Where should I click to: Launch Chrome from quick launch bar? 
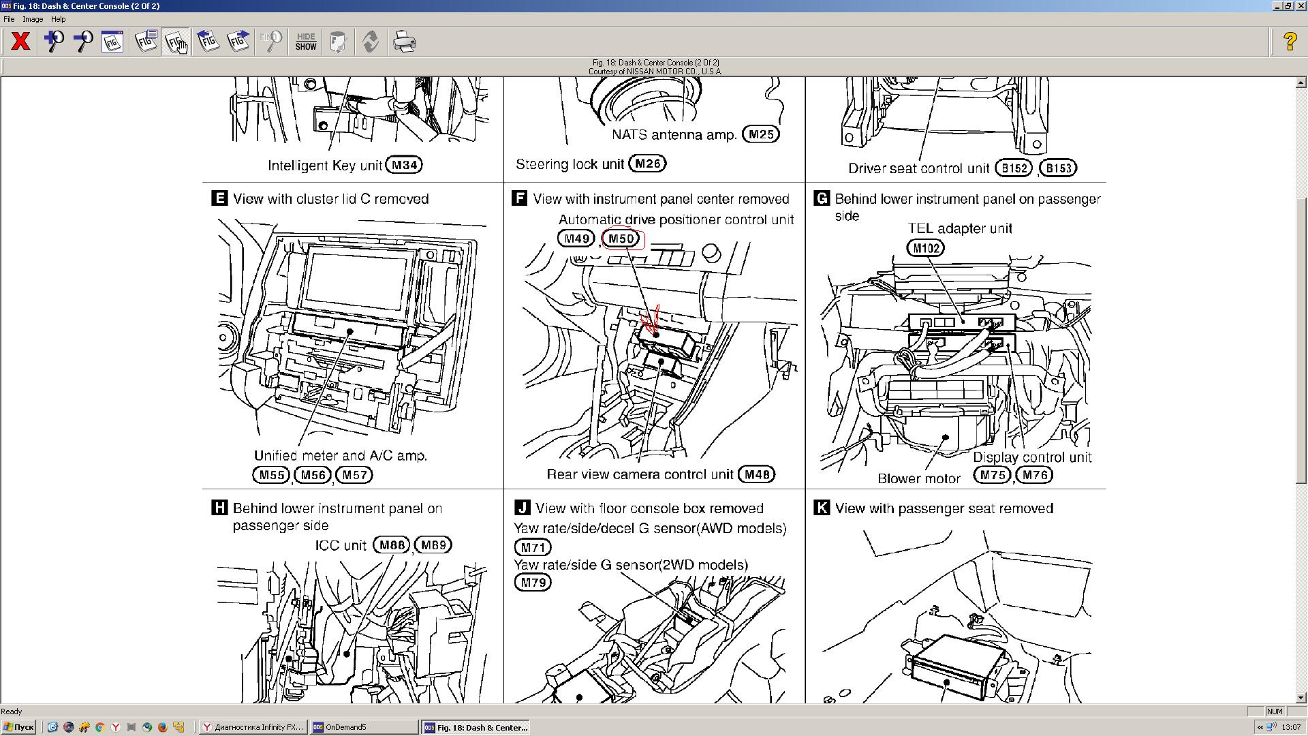pyautogui.click(x=99, y=727)
